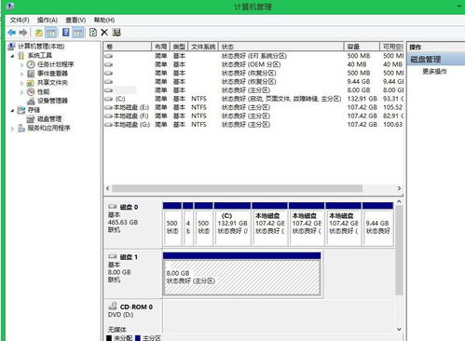This screenshot has width=465, height=341.
Task: Click the Back arrow toolbar icon
Action: click(x=12, y=33)
